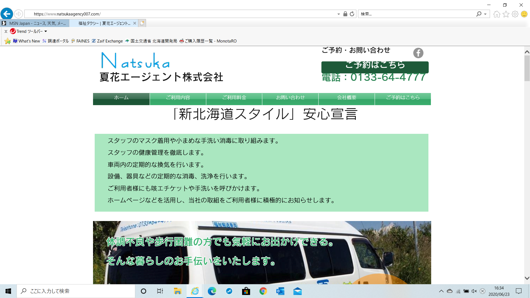The image size is (530, 298).
Task: Open 国土交通省 北海道開発局 bookmark
Action: click(151, 41)
